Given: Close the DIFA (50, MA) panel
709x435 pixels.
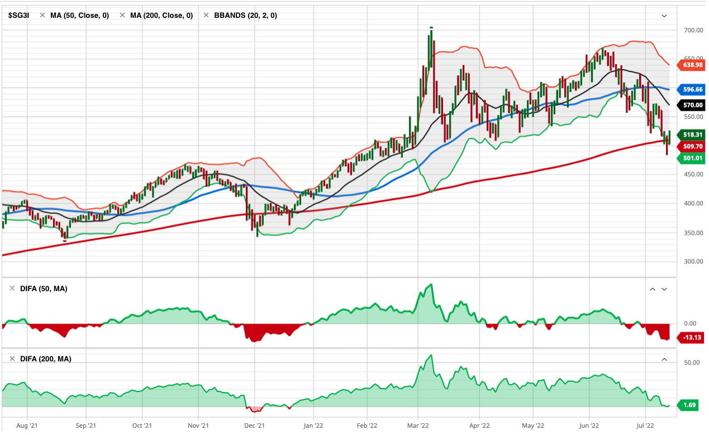Looking at the screenshot, I should [12, 289].
